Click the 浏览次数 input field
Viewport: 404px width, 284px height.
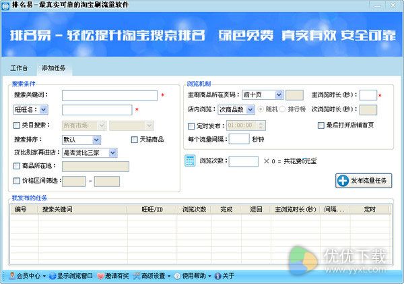(x=244, y=161)
